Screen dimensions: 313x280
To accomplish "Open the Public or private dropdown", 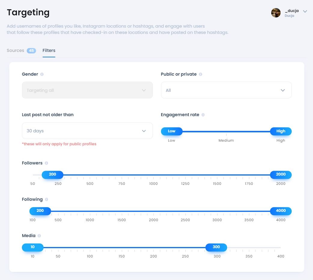I will click(226, 90).
